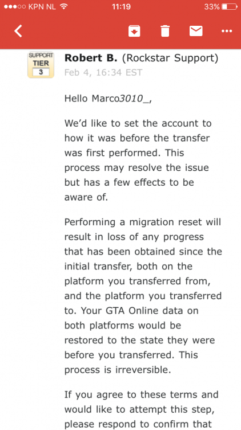Delete the email using the trash icon
The height and width of the screenshot is (430, 241).
(165, 31)
